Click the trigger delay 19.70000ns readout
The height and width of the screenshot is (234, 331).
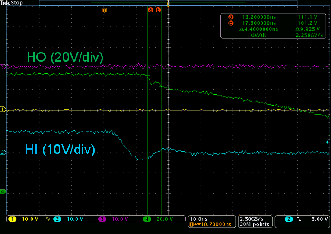point(216,225)
